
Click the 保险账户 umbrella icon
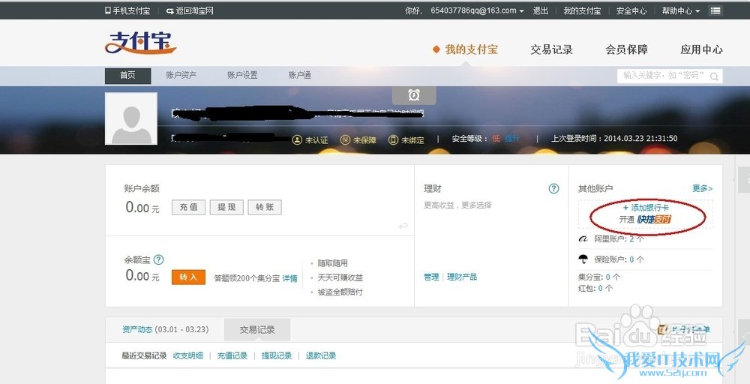click(x=583, y=259)
